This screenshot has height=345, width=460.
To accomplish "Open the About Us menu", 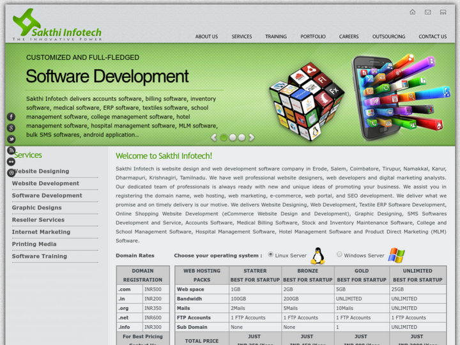I will pos(206,36).
